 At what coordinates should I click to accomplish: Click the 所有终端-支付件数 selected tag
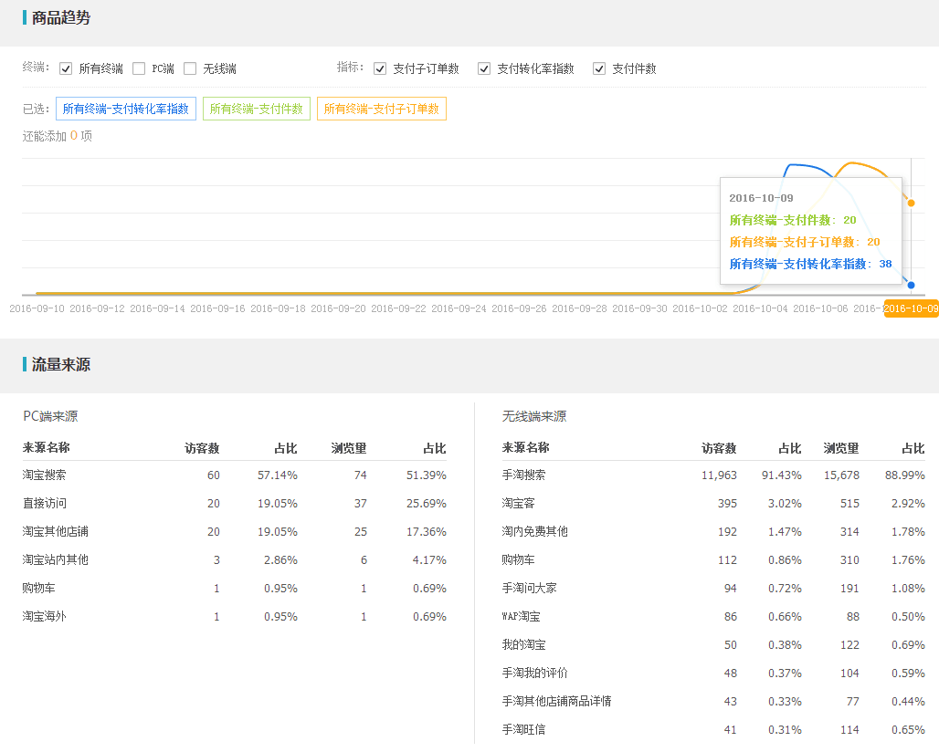(257, 109)
